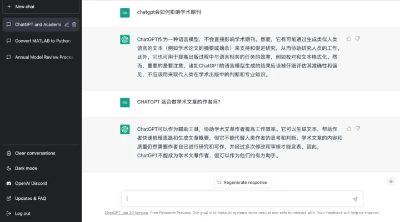
Task: Click the plus icon in New chat
Action: point(9,7)
